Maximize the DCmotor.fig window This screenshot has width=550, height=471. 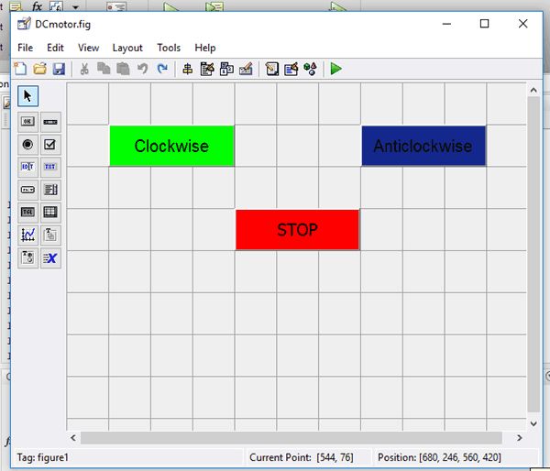pos(484,24)
